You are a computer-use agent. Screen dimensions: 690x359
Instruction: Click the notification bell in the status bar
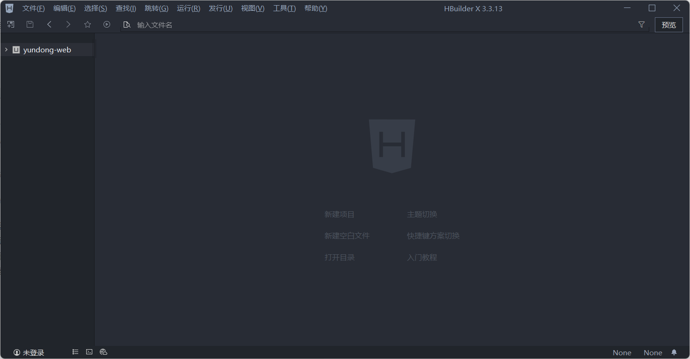(x=674, y=352)
